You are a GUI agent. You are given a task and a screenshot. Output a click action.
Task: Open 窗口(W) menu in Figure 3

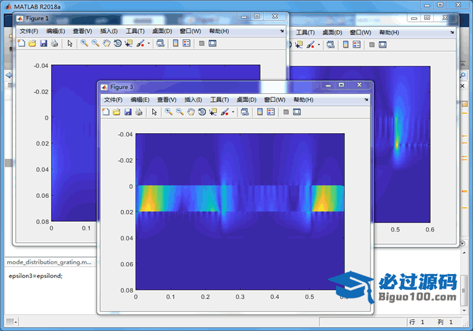point(275,100)
